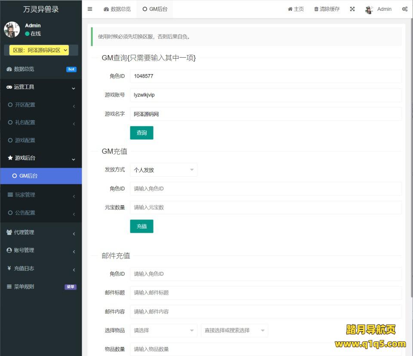This screenshot has width=413, height=356.
Task: Open the 充值日志 yen icon menu
Action: click(x=24, y=269)
